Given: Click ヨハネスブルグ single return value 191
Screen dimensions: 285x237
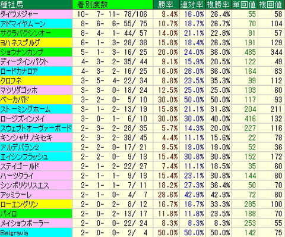Looking at the screenshot, I should pos(250,43).
